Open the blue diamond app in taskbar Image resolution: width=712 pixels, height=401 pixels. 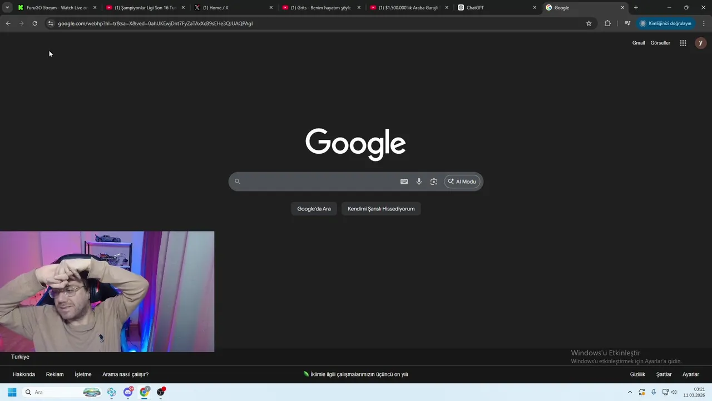tap(112, 392)
